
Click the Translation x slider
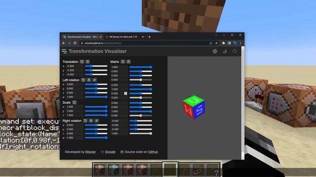pyautogui.click(x=96, y=66)
